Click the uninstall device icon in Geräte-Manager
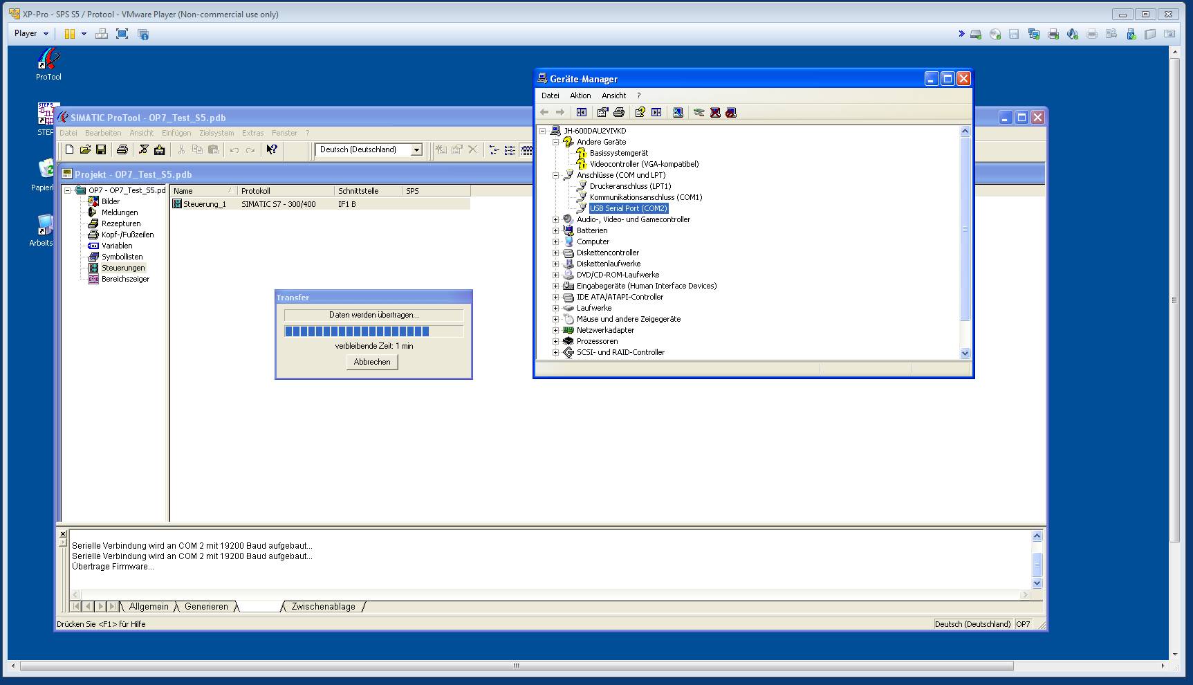1193x685 pixels. (x=715, y=112)
